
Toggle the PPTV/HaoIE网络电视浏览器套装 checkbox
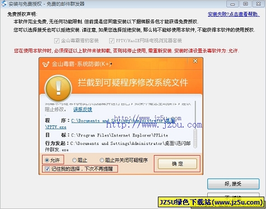click(x=111, y=40)
